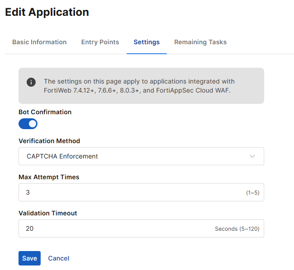Switch to the Basic Information tab
Screen dimensions: 294x270
[39, 42]
